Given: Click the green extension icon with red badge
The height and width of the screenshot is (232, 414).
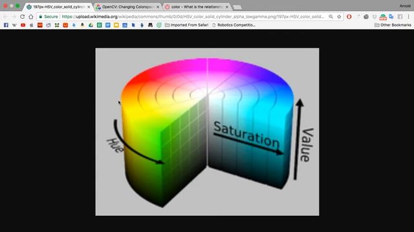Looking at the screenshot, I should click(383, 17).
